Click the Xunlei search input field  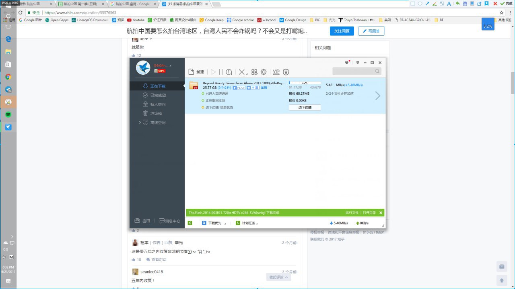[354, 71]
